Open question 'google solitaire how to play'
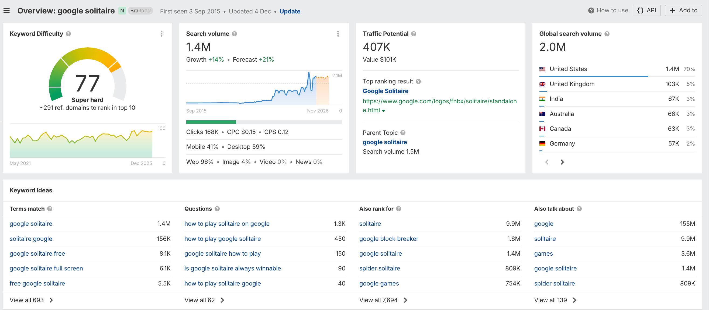Image resolution: width=709 pixels, height=310 pixels. [222, 254]
